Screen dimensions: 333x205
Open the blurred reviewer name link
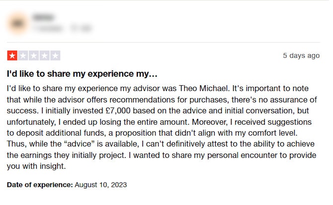(43, 17)
